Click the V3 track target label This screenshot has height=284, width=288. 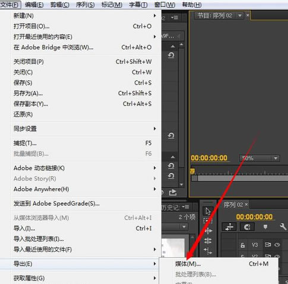pos(255,245)
